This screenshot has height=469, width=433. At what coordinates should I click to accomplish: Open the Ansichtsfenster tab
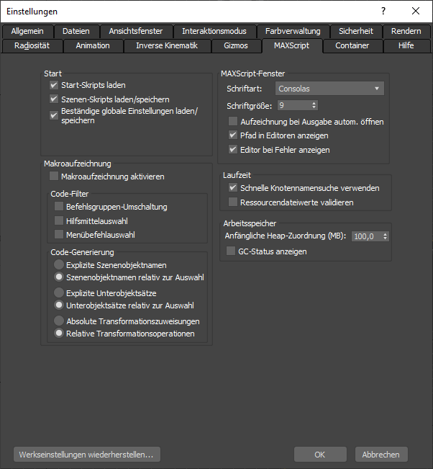click(x=136, y=31)
